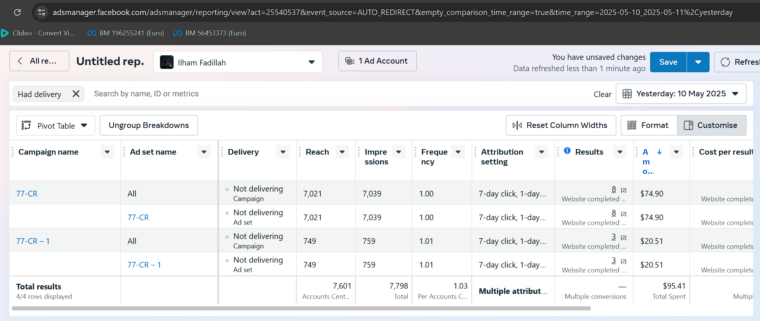Screen dimensions: 760x321
Task: Open the Yesterday date range picker
Action: click(681, 94)
